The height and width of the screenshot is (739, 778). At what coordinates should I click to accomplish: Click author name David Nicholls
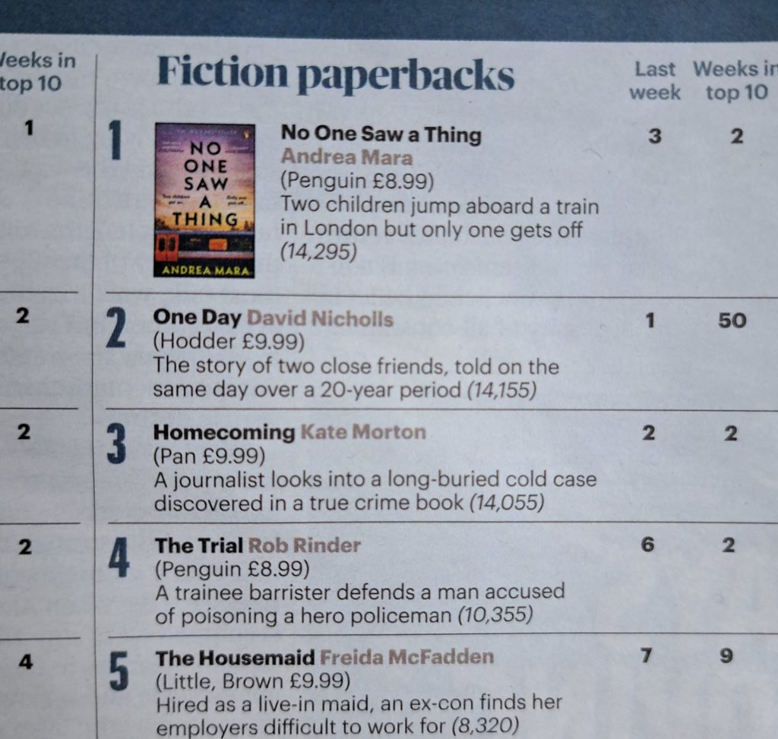click(320, 318)
